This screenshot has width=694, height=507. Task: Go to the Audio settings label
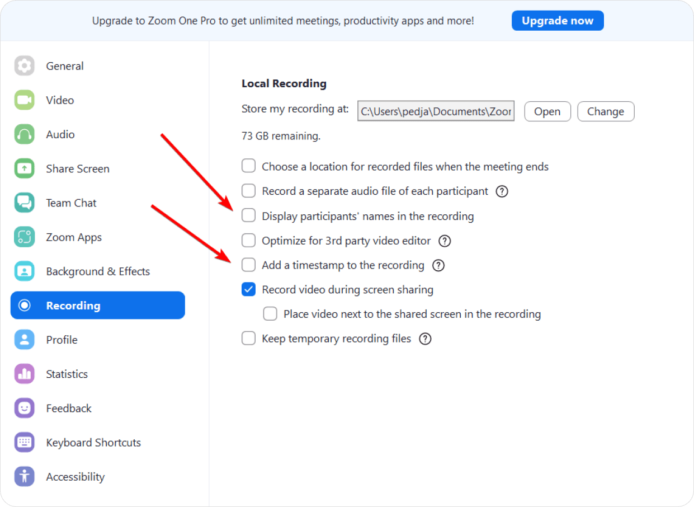pyautogui.click(x=60, y=134)
